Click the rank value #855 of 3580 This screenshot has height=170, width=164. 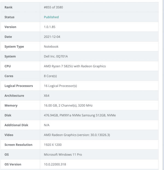[x=54, y=7]
